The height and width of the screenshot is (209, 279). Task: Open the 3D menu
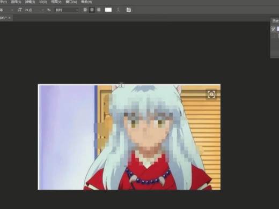tap(43, 2)
